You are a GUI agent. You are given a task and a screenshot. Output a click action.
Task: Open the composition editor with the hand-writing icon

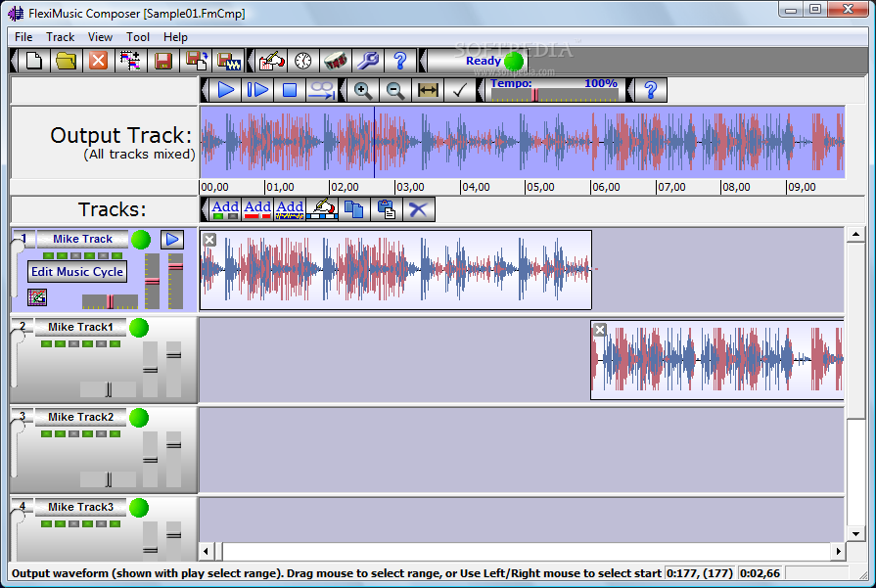pos(271,61)
